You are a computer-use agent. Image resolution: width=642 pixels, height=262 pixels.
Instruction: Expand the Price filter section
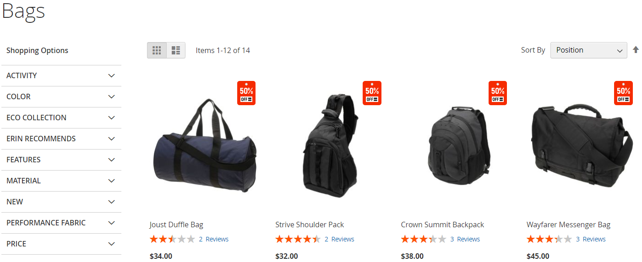pyautogui.click(x=61, y=244)
